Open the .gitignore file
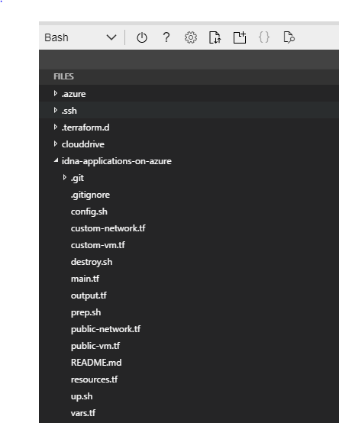 90,195
